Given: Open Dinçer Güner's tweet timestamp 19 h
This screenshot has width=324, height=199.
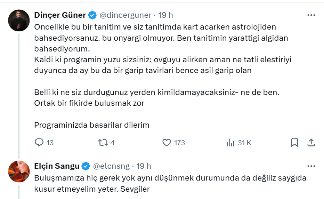Looking at the screenshot, I should (165, 15).
